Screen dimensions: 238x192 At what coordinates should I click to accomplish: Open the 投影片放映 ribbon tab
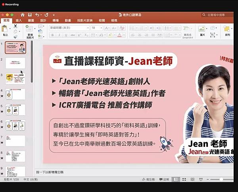85,20
